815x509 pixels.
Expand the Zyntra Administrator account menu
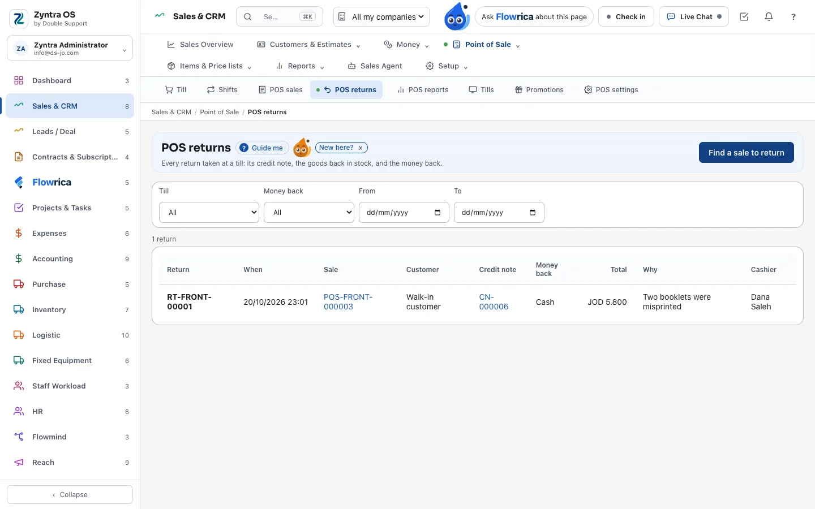70,48
